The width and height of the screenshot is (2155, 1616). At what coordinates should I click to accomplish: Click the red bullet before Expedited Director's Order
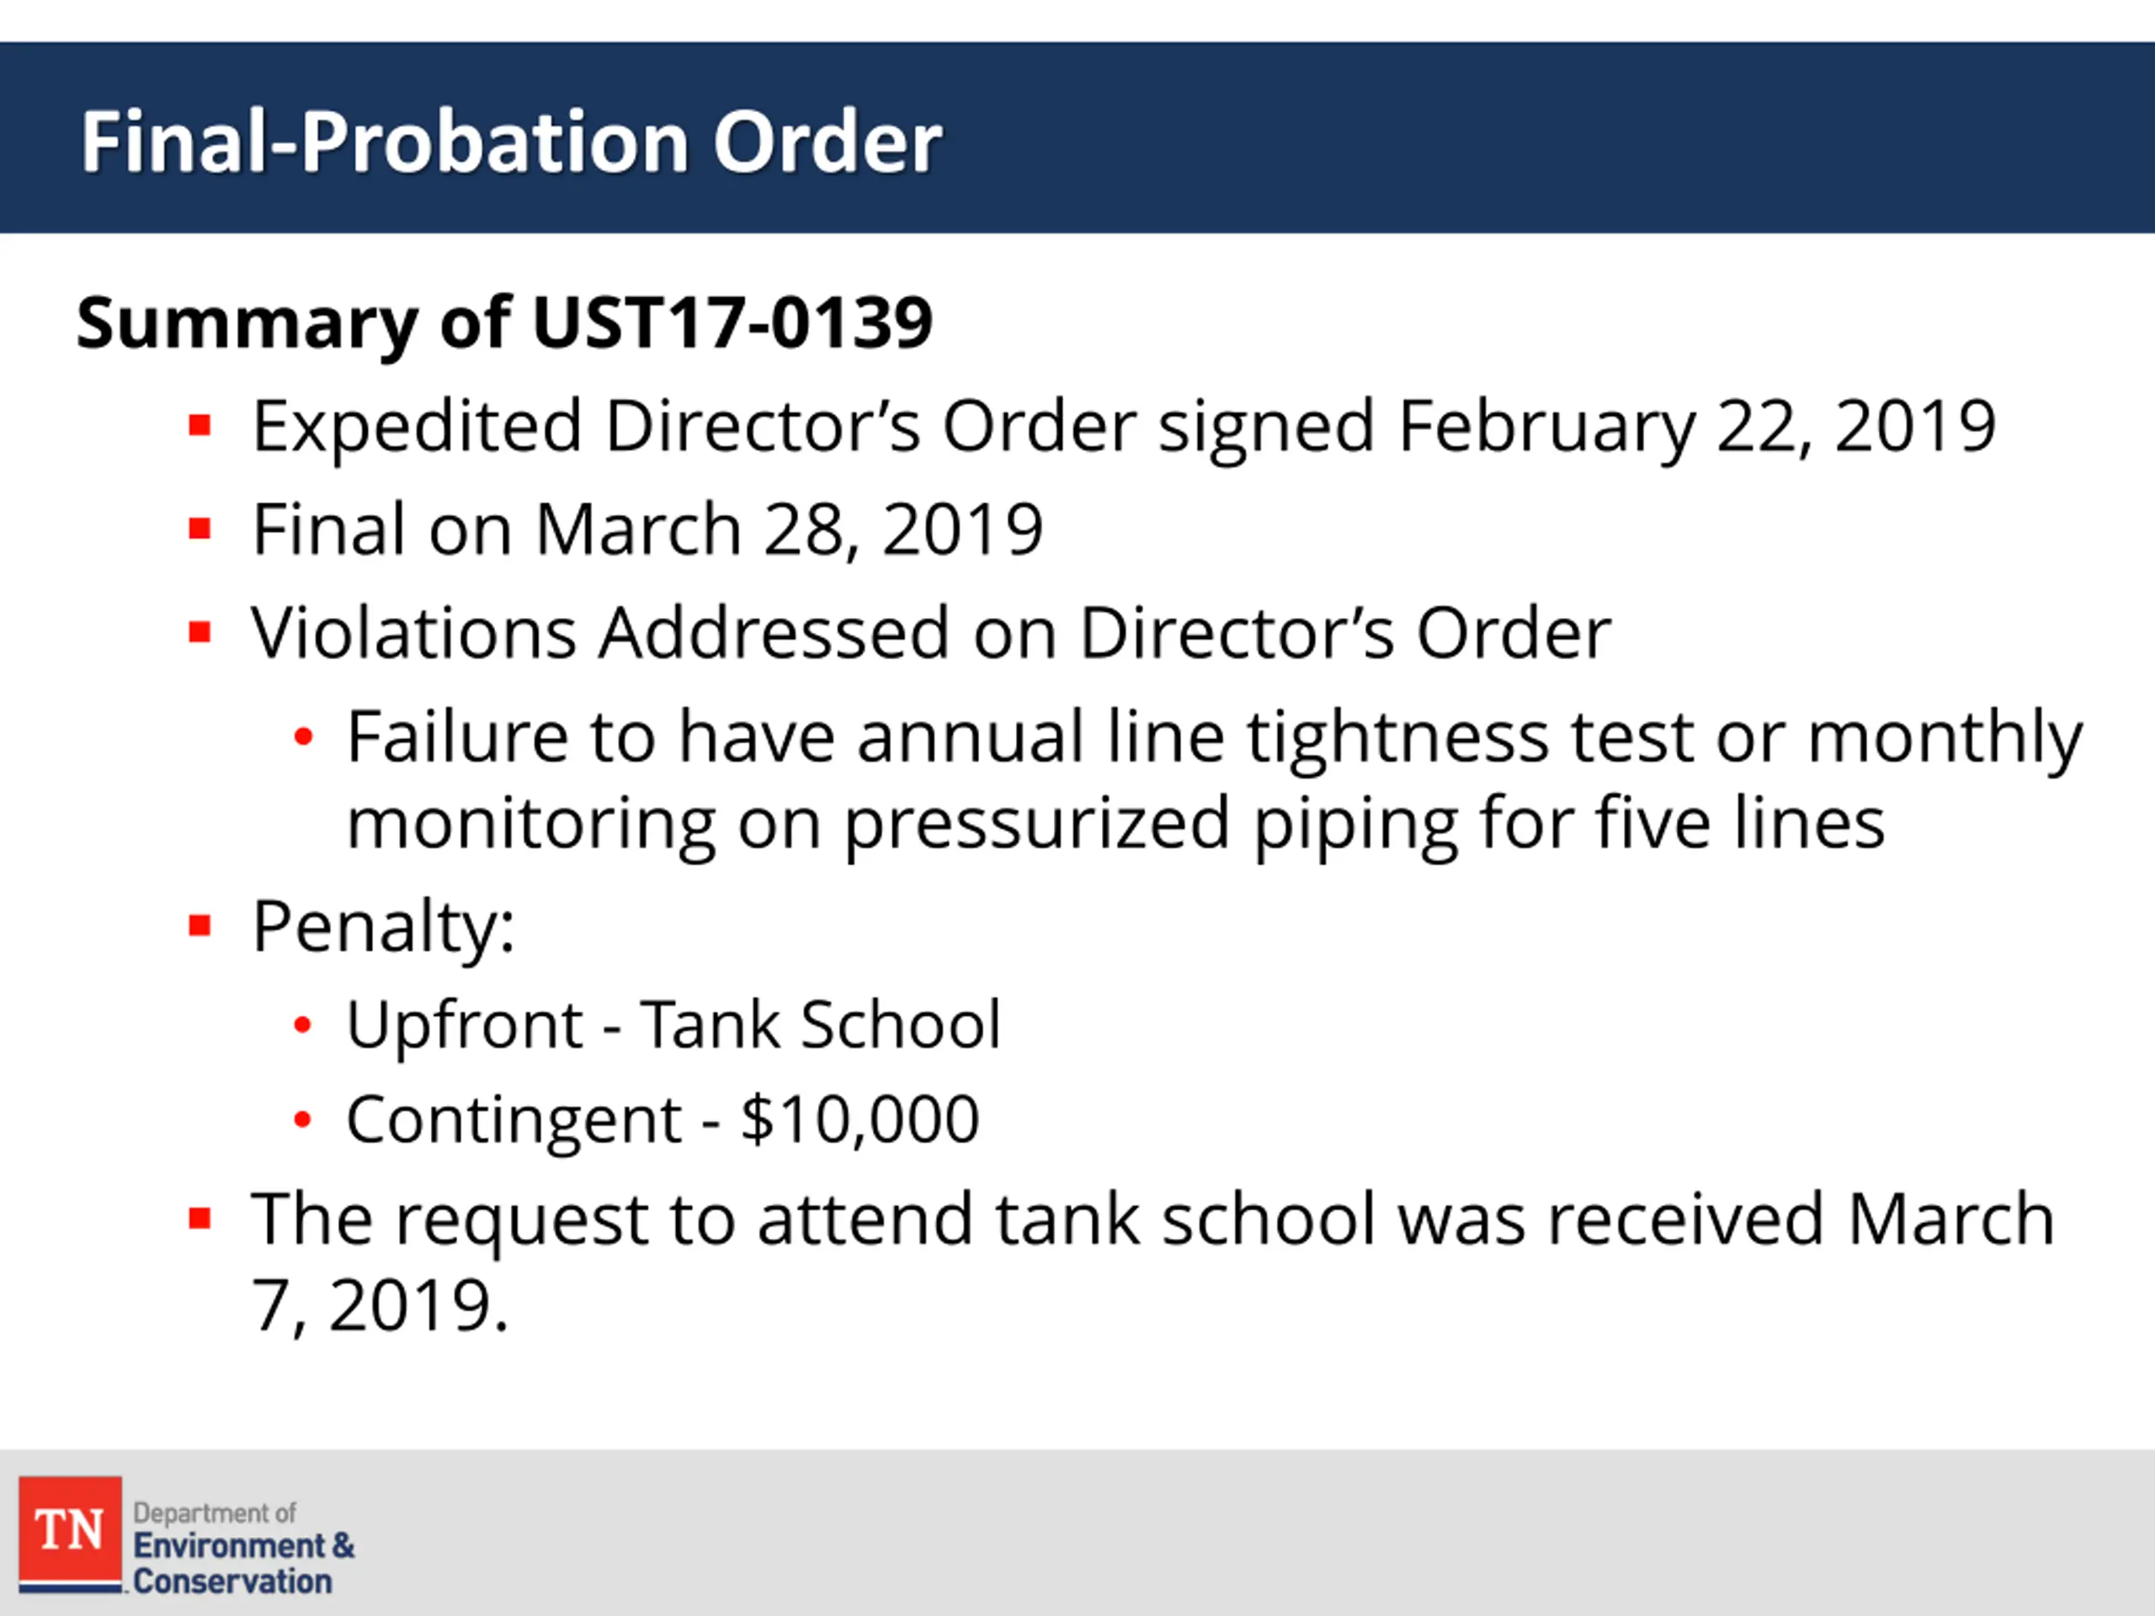coord(200,426)
